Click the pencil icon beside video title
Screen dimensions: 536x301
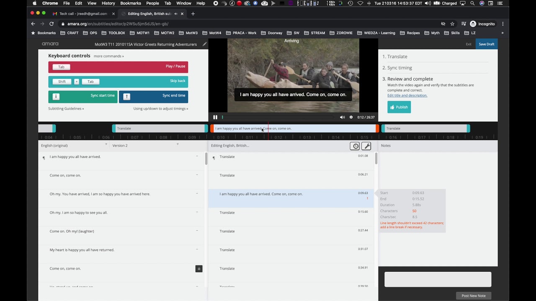(x=204, y=44)
